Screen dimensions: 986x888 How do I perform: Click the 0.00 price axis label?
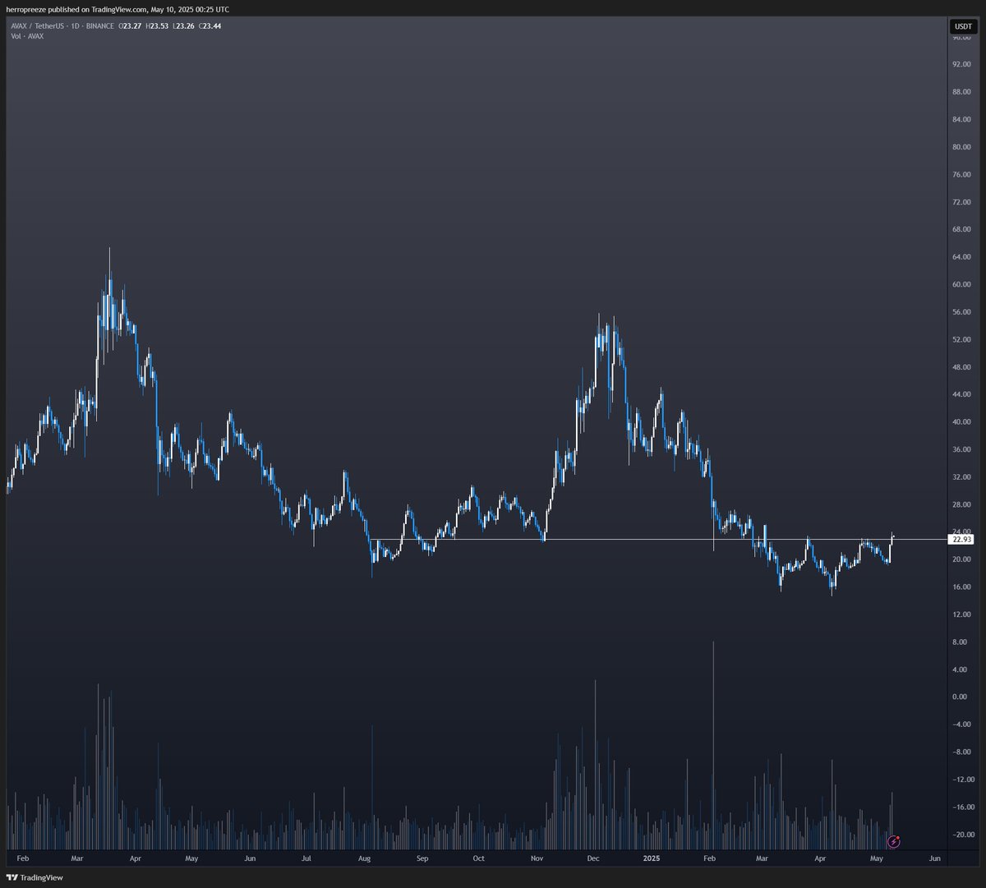961,697
